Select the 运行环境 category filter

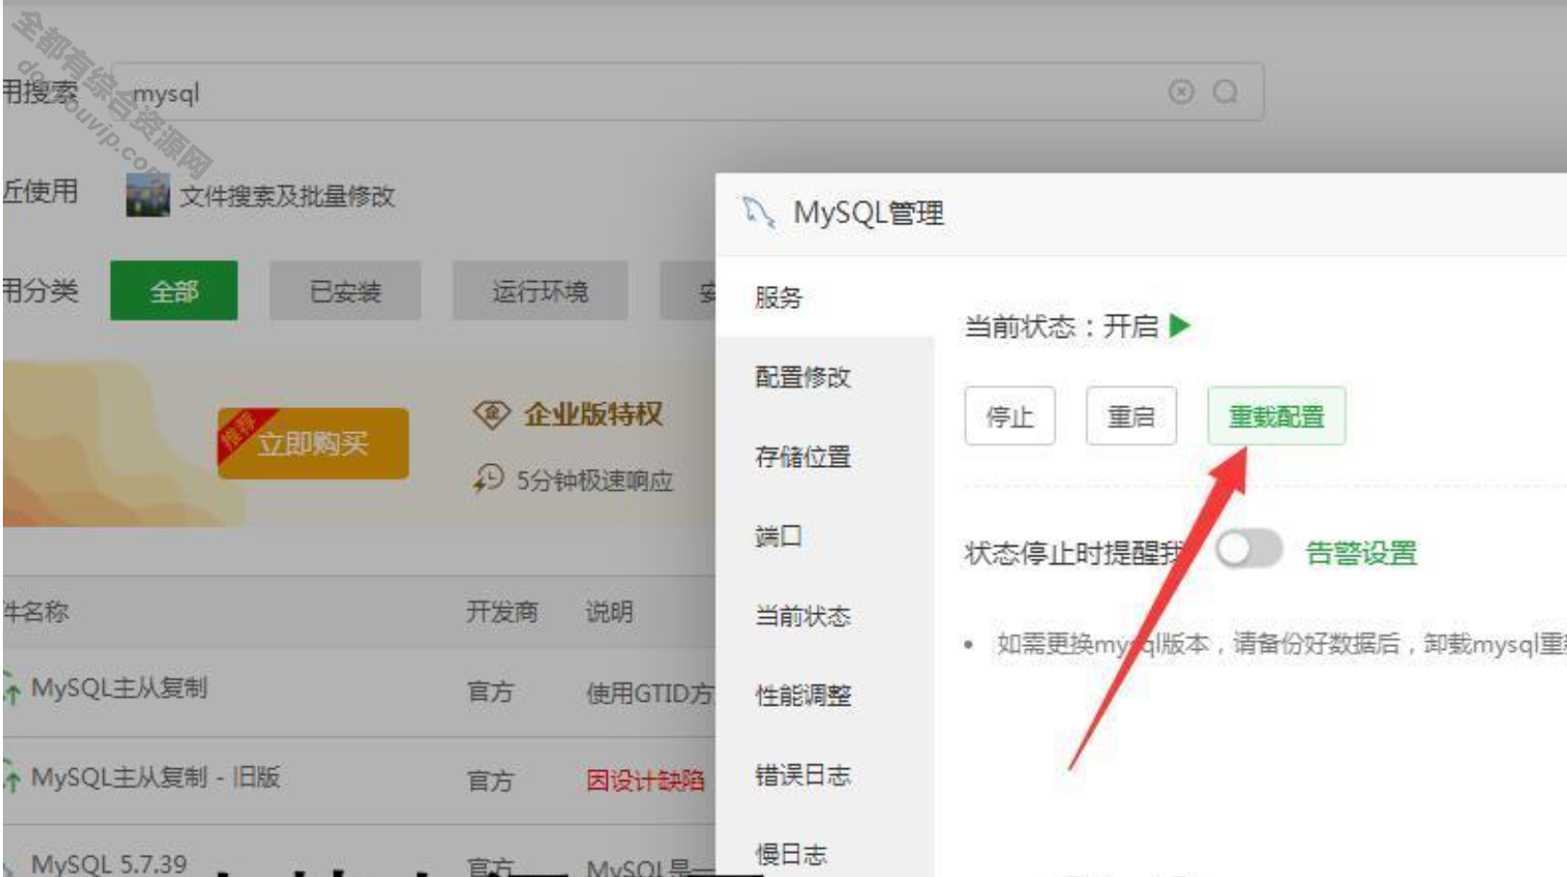click(540, 291)
